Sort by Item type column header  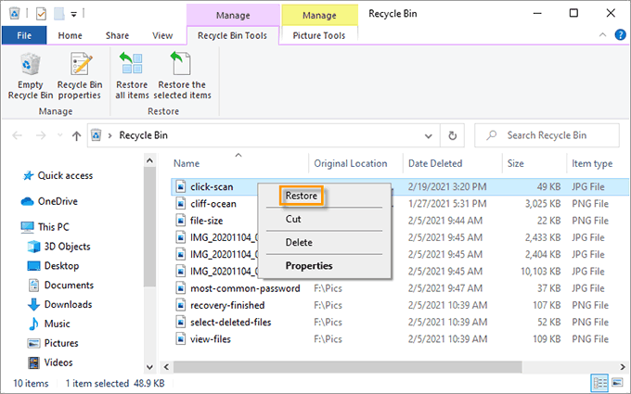(x=592, y=163)
